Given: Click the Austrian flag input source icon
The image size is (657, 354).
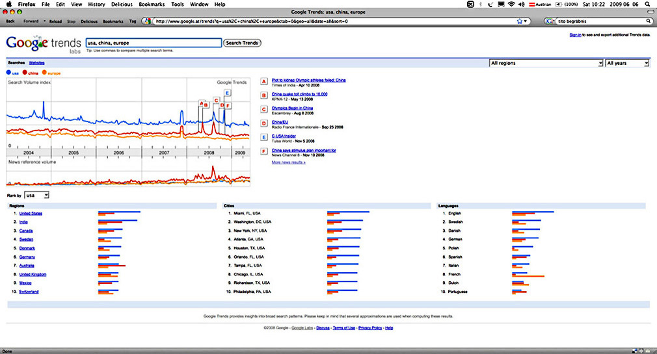Looking at the screenshot, I should pyautogui.click(x=531, y=4).
